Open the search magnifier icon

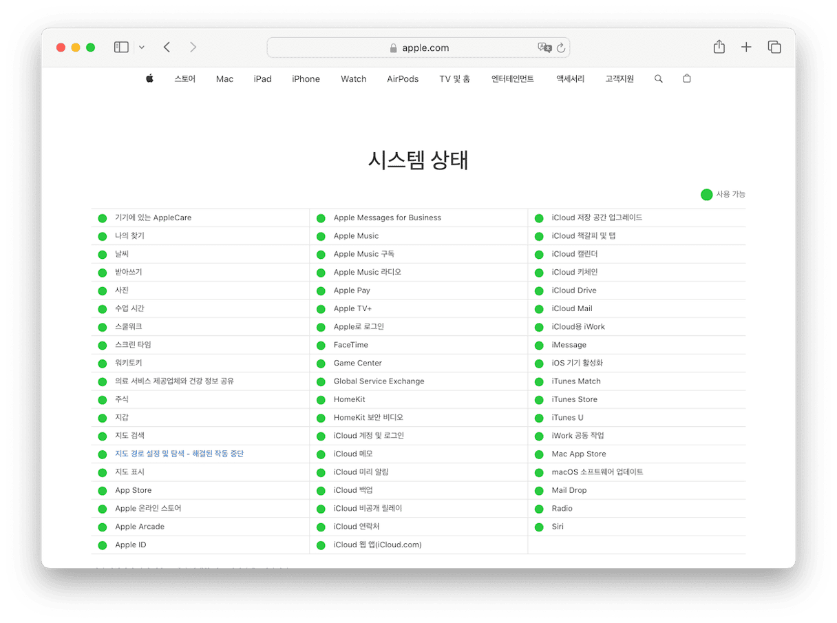tap(658, 79)
